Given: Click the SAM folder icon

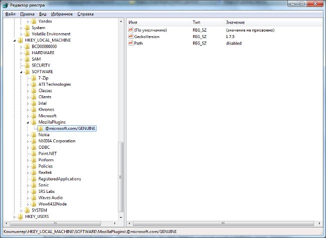Looking at the screenshot, I should point(27,59).
